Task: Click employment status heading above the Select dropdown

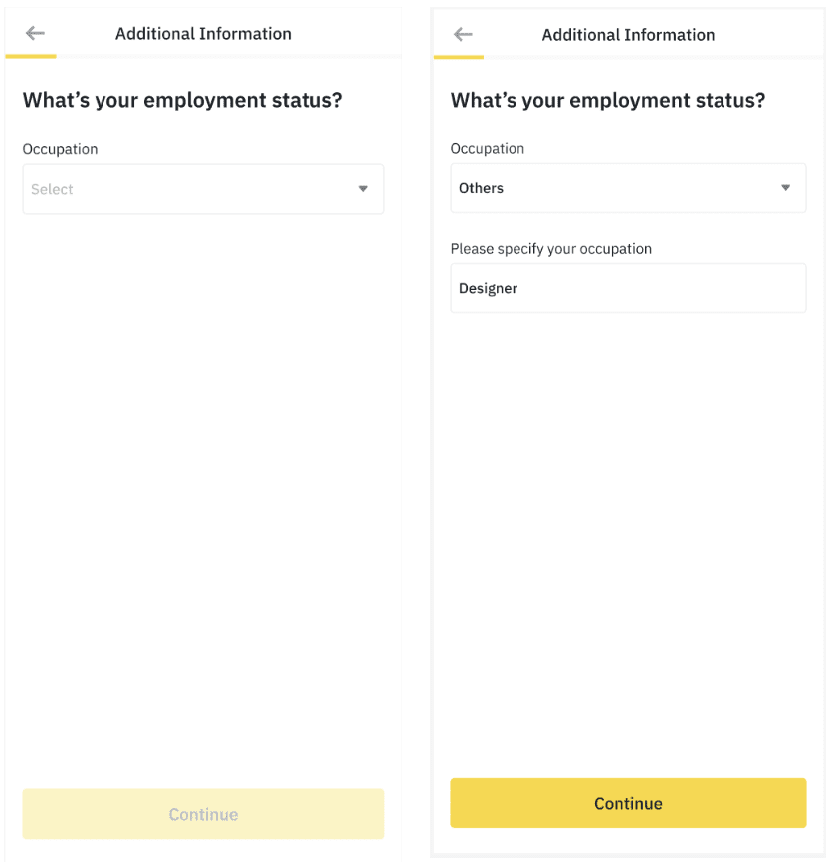Action: coord(182,100)
